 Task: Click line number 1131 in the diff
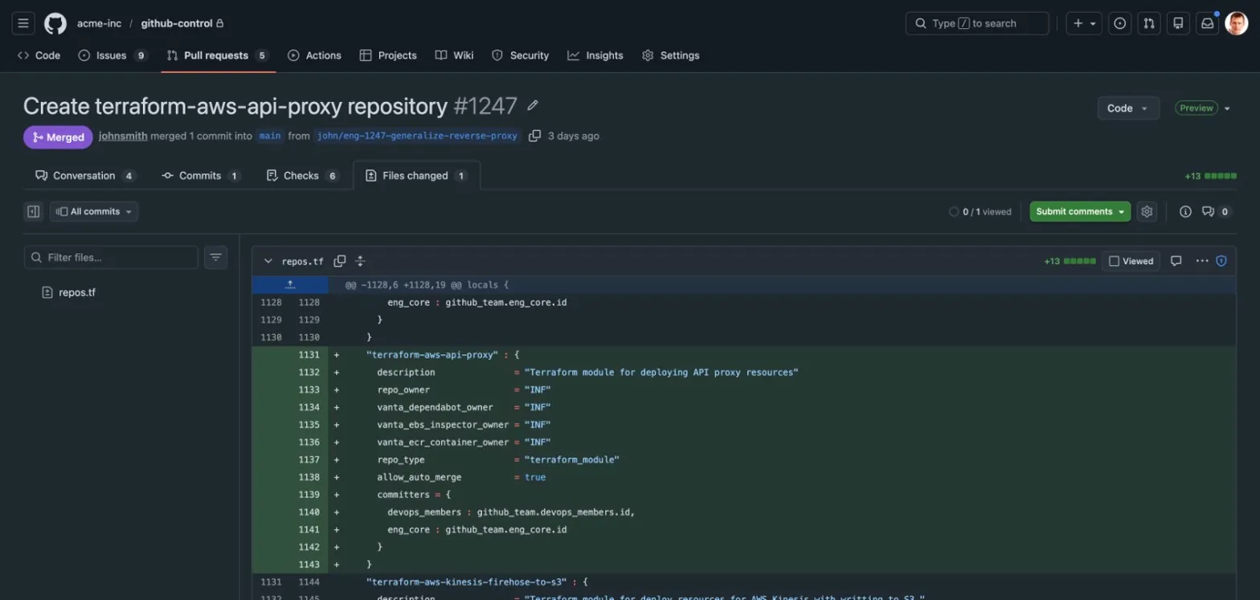tap(309, 355)
